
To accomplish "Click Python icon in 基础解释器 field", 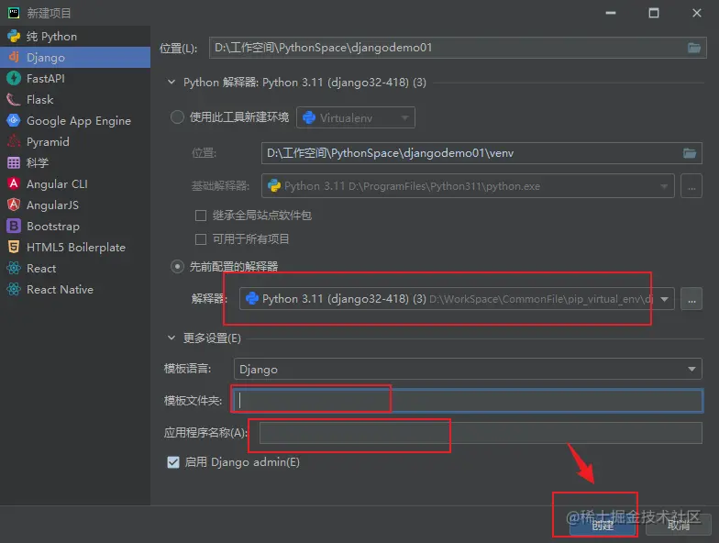I will point(274,185).
